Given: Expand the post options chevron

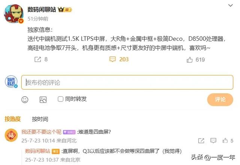Looking at the screenshot, I should [231, 6].
